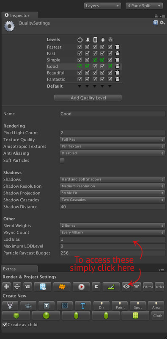Create new 3D text with blue T
This screenshot has width=167, height=339.
point(83,306)
